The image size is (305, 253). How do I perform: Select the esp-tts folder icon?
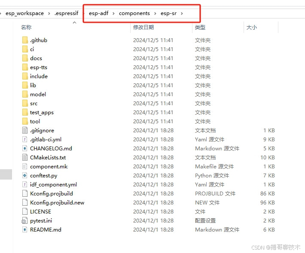coord(25,67)
